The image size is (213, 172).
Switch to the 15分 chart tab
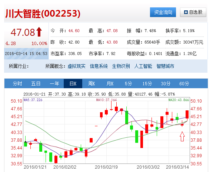pos(147,83)
